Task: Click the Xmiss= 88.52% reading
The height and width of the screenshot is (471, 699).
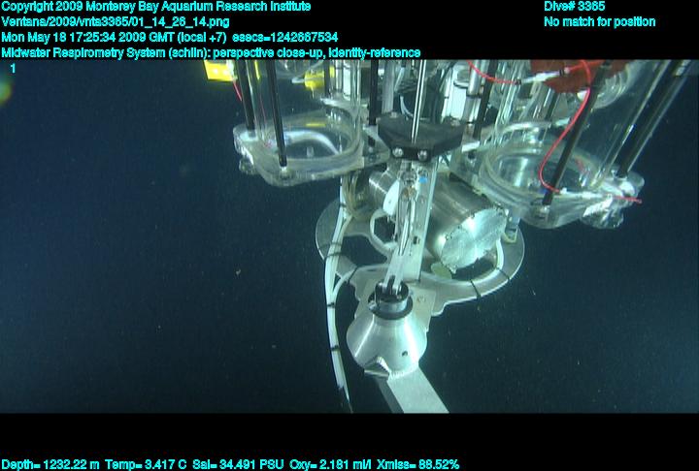Action: [x=417, y=465]
